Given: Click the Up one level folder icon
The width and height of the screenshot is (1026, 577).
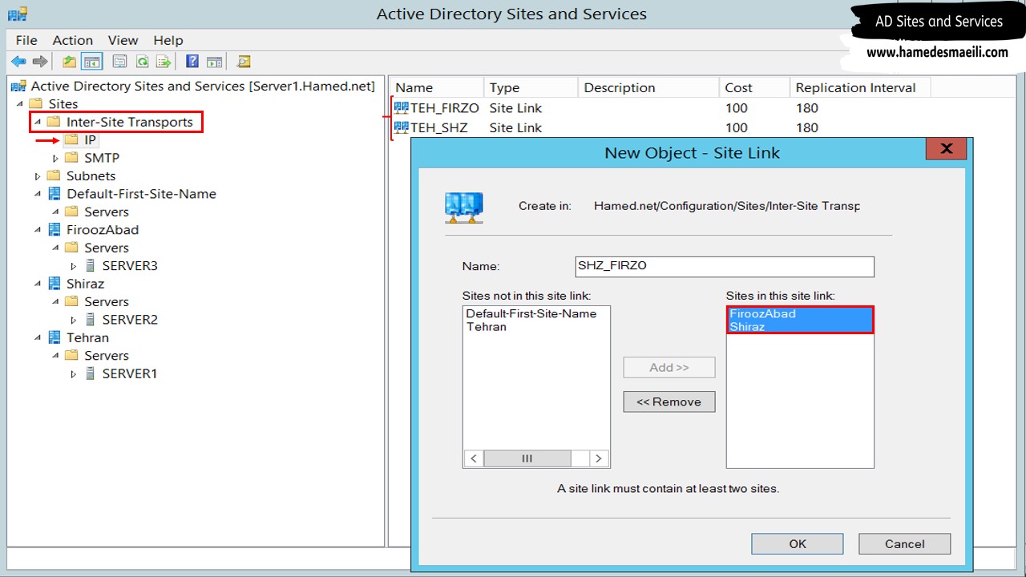Looking at the screenshot, I should (x=70, y=62).
